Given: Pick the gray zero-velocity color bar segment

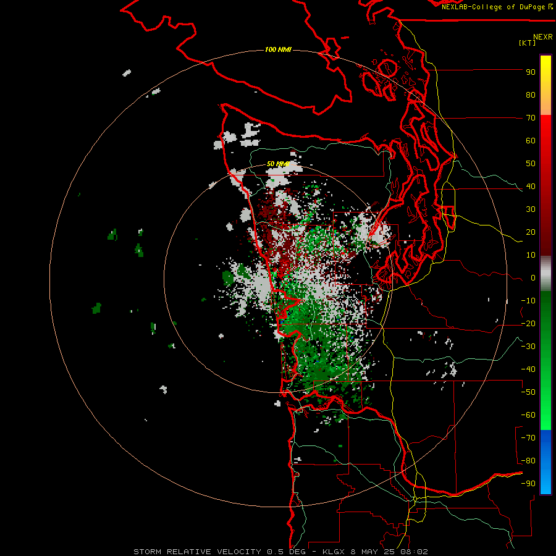Looking at the screenshot, I should click(x=545, y=274).
